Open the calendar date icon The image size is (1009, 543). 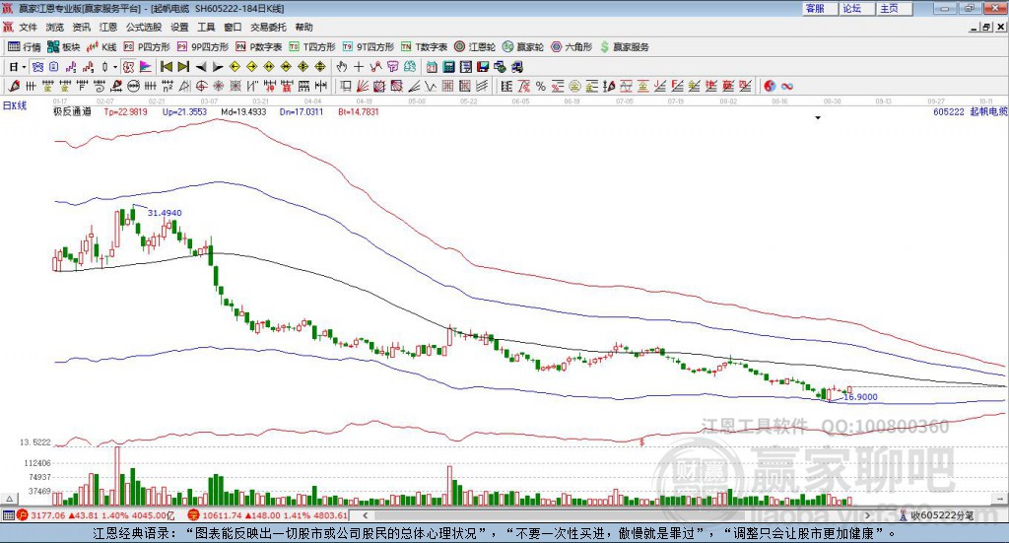(x=432, y=67)
